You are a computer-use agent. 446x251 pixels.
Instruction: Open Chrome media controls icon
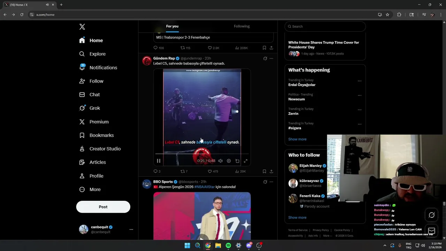click(424, 15)
